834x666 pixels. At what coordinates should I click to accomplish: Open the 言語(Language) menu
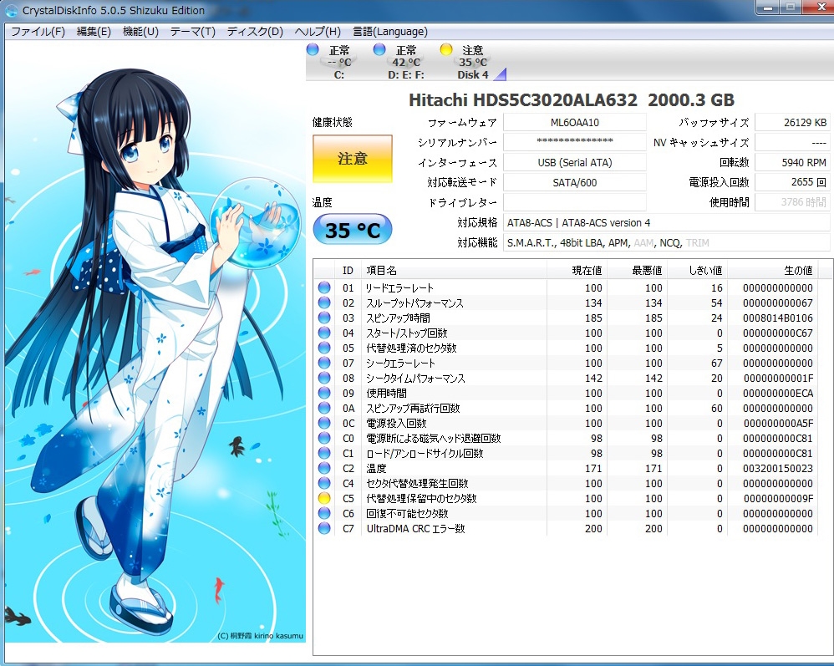(390, 32)
